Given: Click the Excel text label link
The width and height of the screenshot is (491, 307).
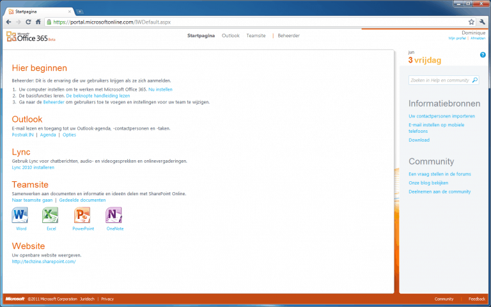Looking at the screenshot, I should [x=51, y=228].
